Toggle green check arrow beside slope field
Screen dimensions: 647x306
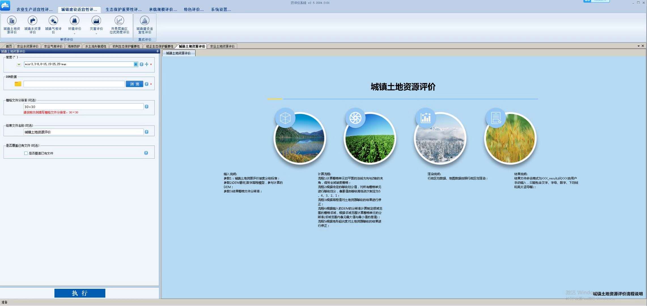click(19, 64)
